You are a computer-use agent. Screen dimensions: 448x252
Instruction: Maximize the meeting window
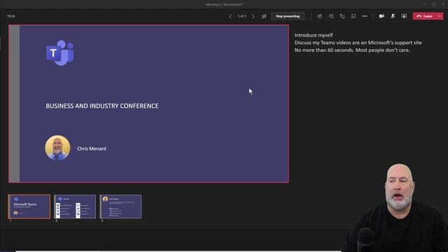coord(434,4)
